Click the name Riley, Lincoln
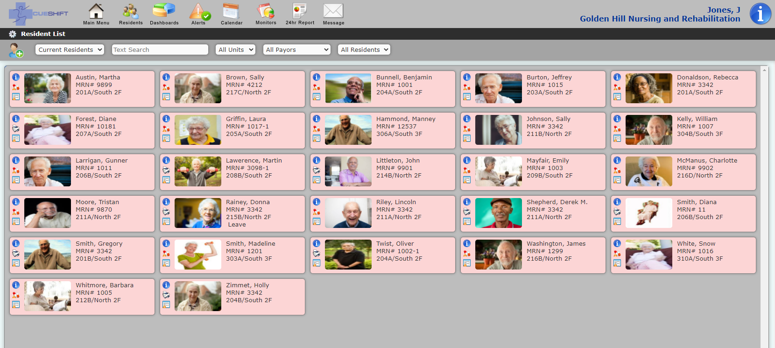 point(396,202)
